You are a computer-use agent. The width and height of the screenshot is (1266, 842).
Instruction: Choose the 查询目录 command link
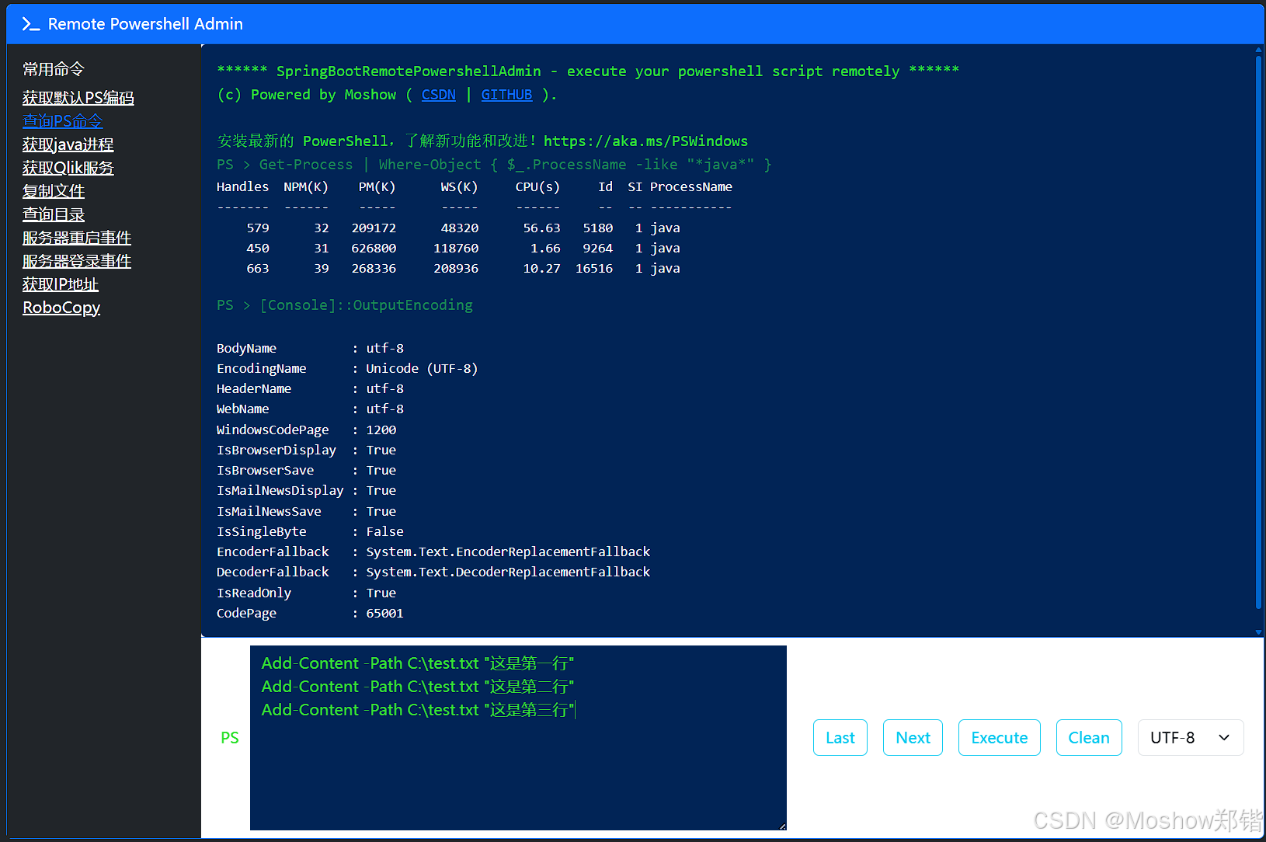coord(54,214)
